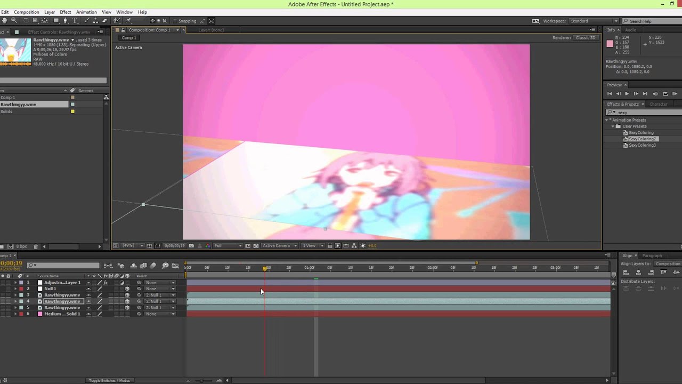
Task: Take a snapshot with camera icon
Action: pyautogui.click(x=191, y=246)
